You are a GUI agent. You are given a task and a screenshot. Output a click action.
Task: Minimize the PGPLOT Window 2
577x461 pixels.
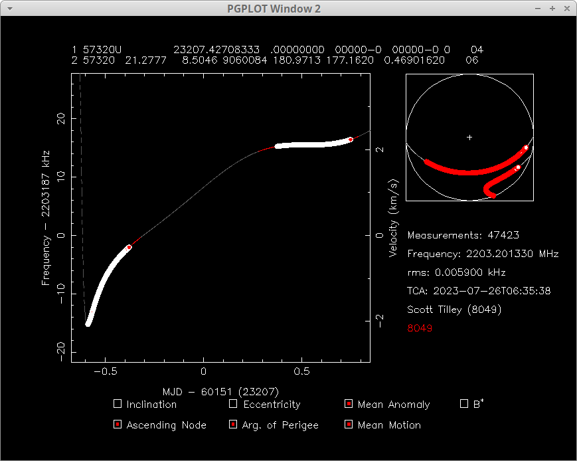539,9
